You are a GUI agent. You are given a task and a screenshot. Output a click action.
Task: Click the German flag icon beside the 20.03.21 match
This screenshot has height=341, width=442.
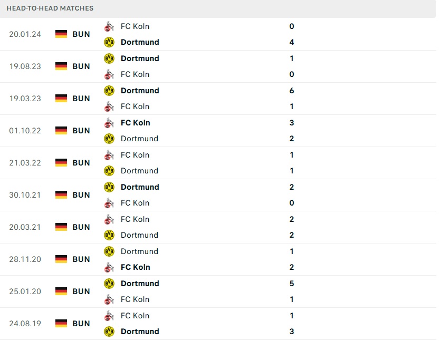pyautogui.click(x=61, y=227)
